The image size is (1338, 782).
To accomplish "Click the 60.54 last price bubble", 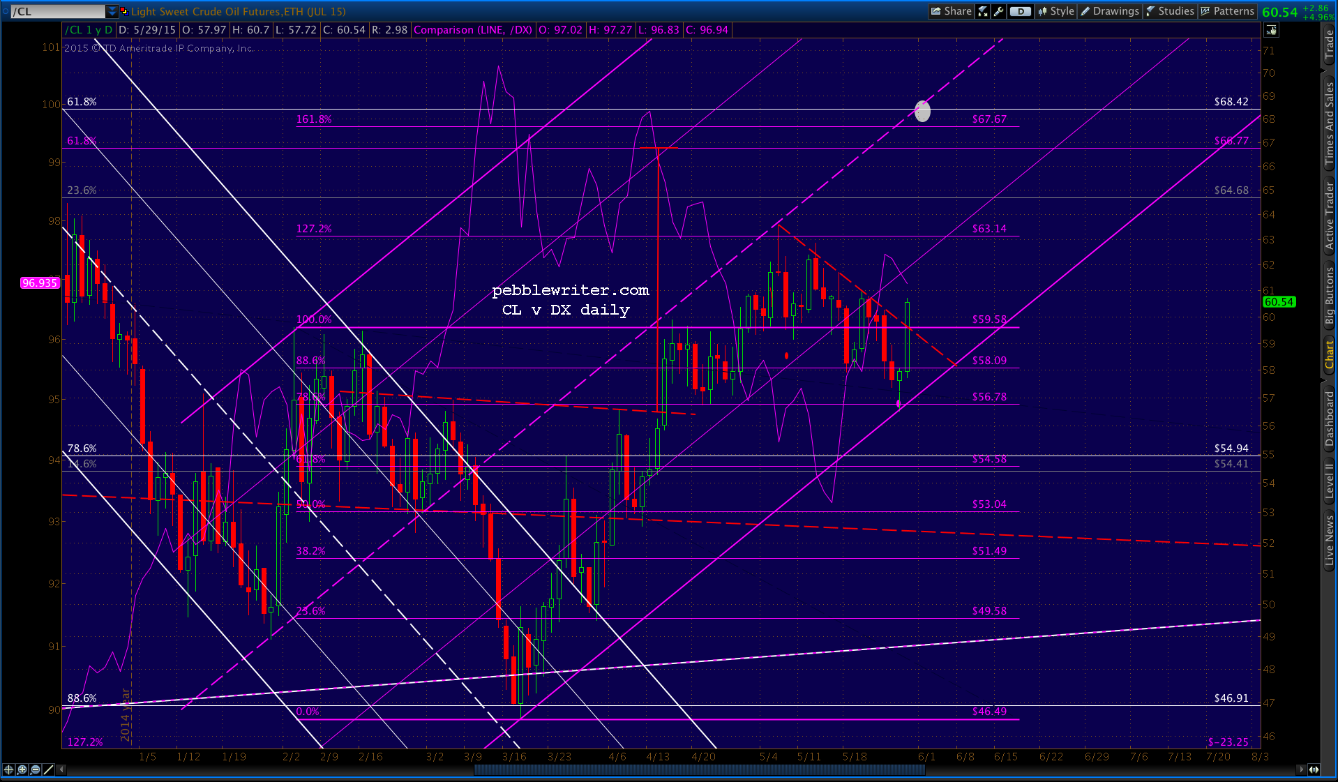I will click(x=1279, y=302).
